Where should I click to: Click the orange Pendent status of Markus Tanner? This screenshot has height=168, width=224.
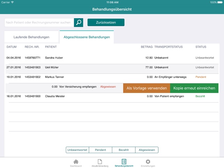pos(201,77)
